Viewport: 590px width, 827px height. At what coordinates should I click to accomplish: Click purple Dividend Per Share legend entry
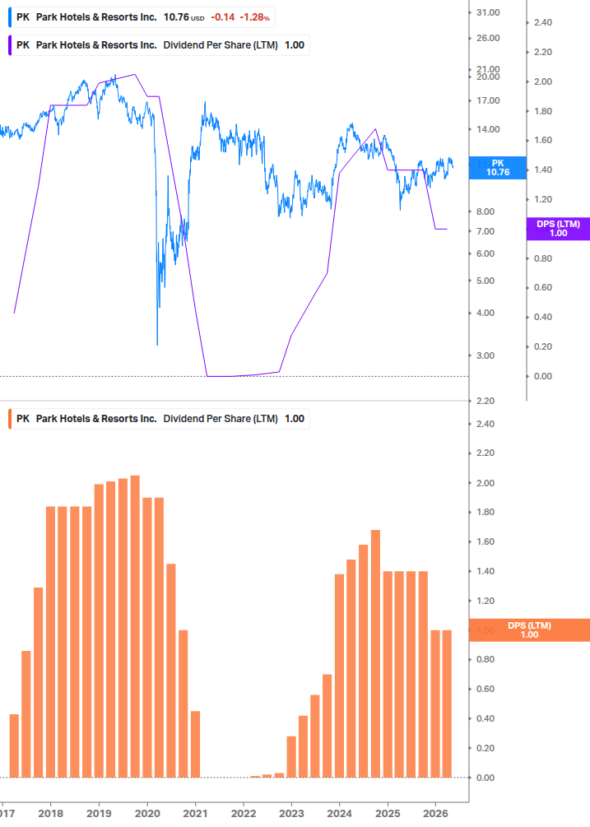(x=159, y=45)
